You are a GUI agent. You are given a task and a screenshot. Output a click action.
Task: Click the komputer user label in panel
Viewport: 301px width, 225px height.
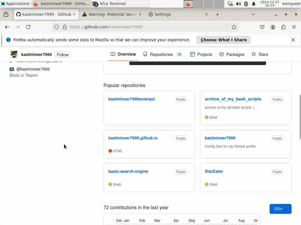292,4
